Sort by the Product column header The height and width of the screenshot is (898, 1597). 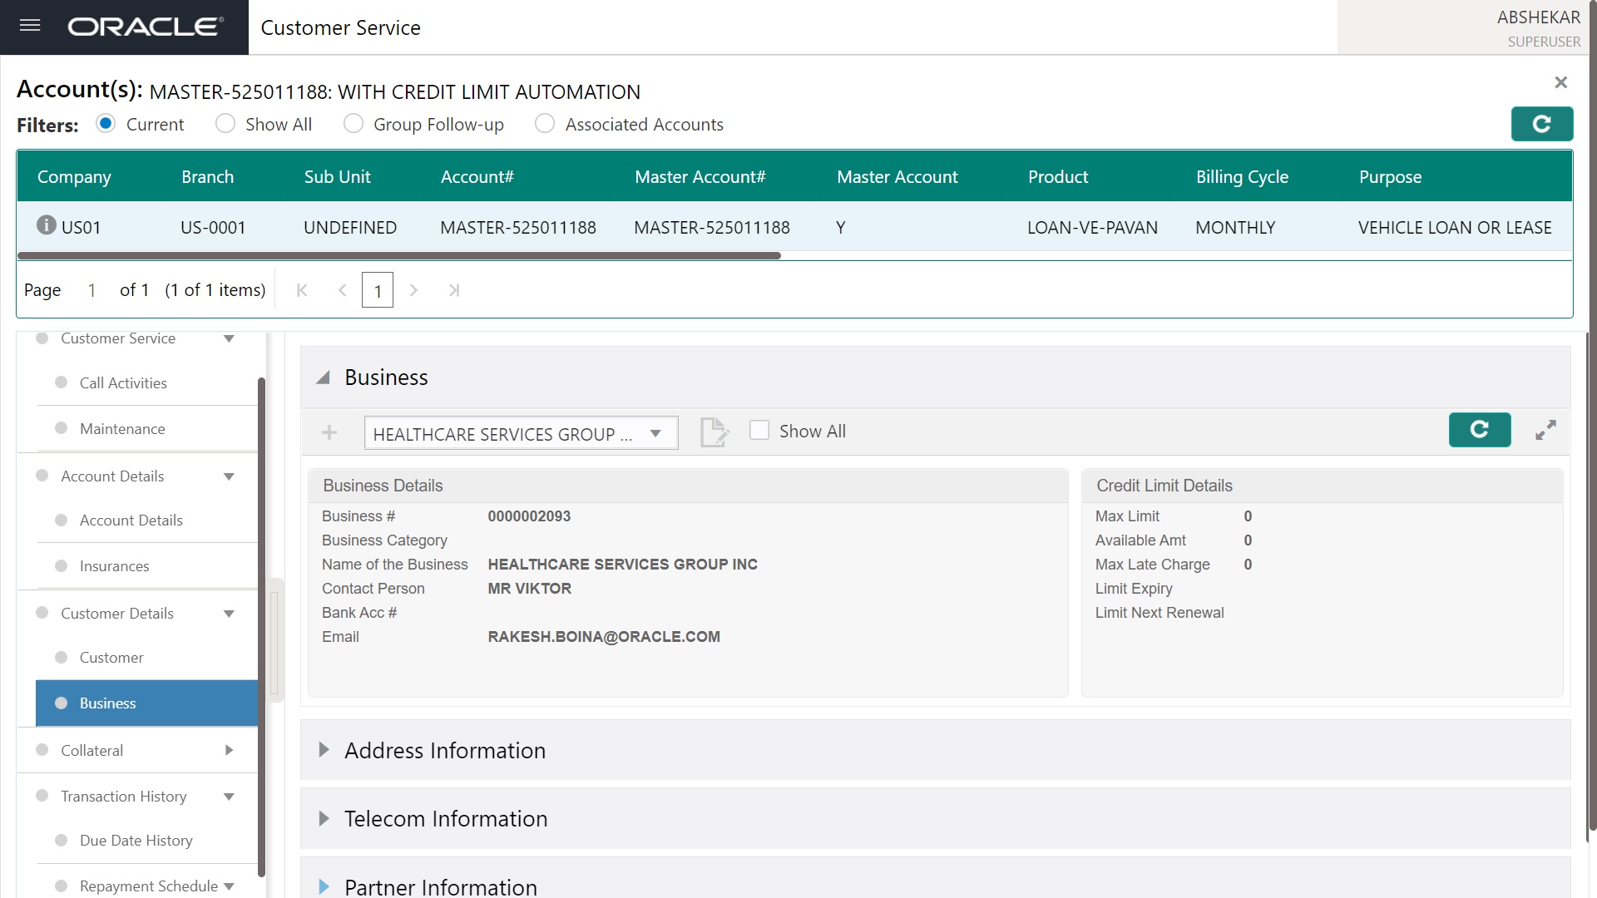pyautogui.click(x=1057, y=176)
